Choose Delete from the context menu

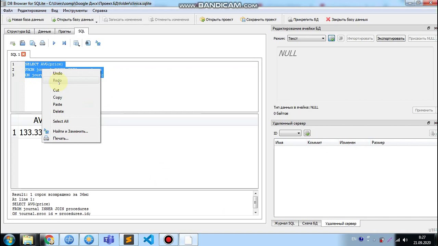point(71,111)
